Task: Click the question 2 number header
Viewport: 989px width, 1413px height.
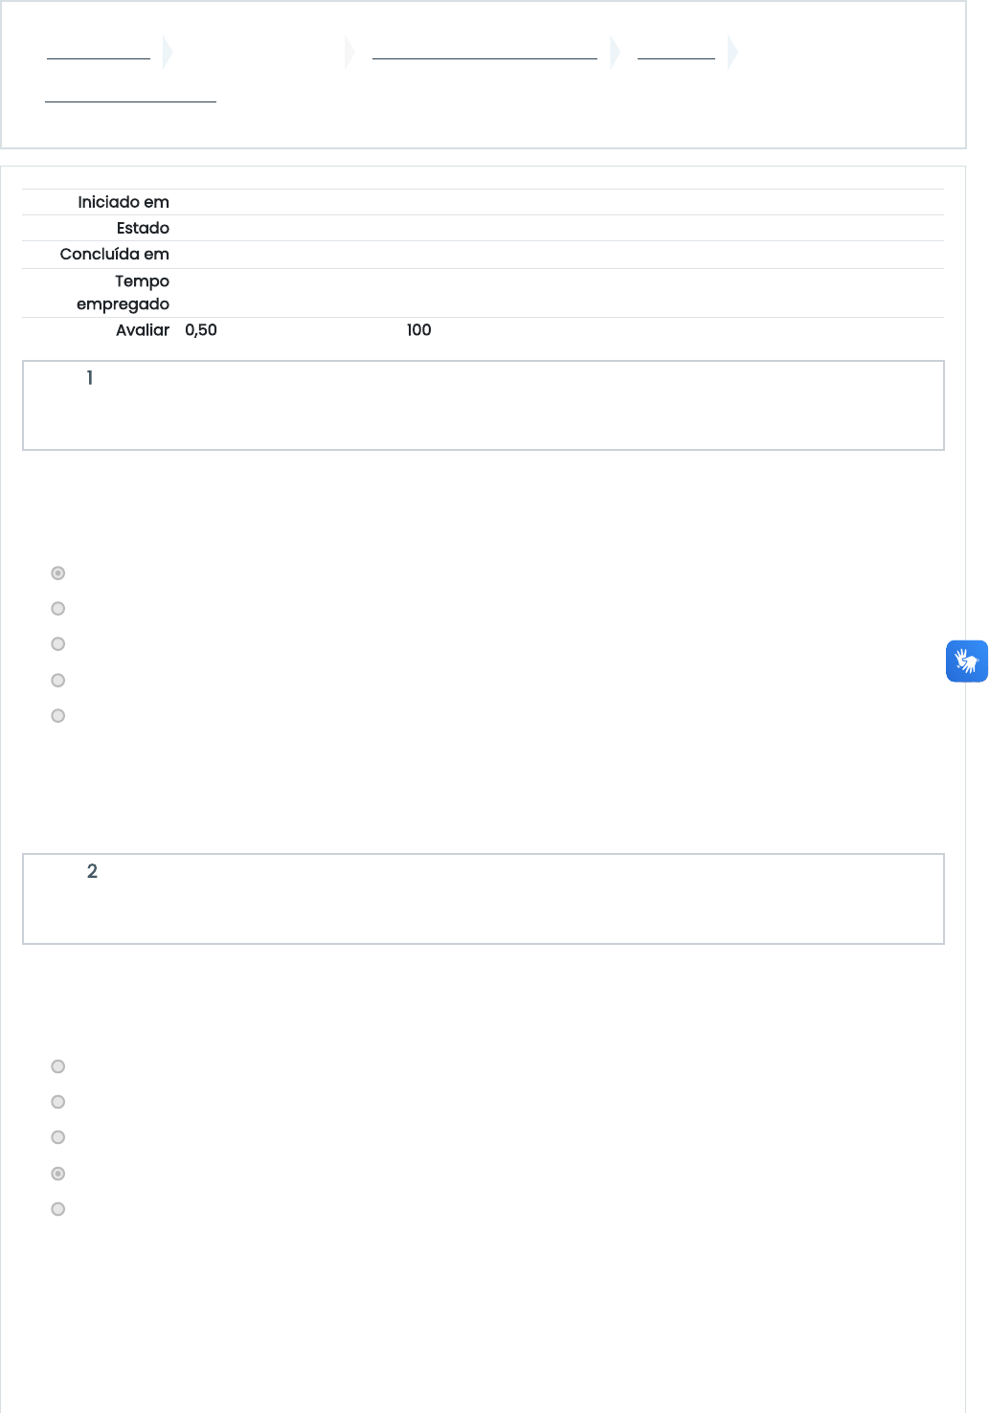Action: click(92, 871)
